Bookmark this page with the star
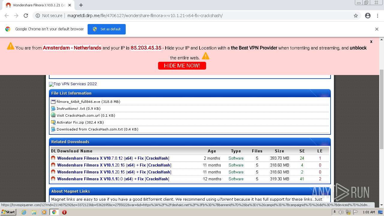This screenshot has height=216, width=384. point(356,16)
